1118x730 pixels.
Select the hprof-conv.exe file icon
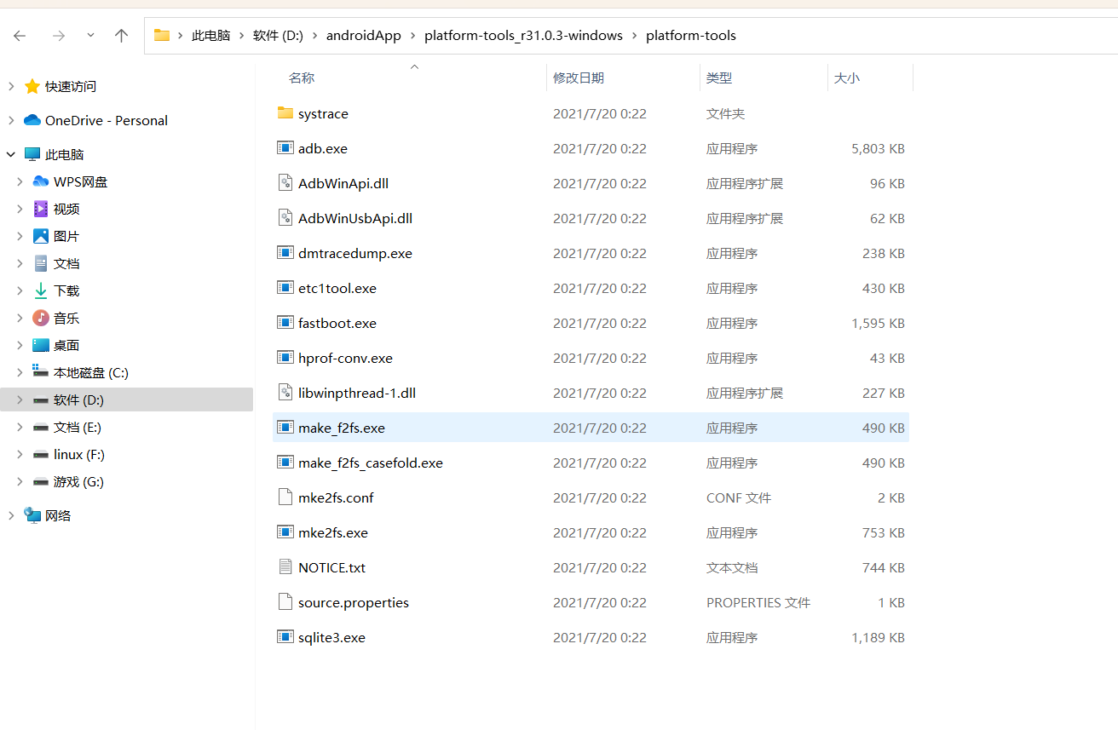285,357
